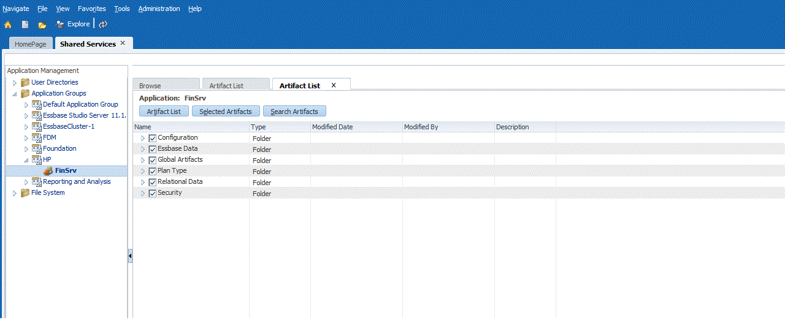The height and width of the screenshot is (331, 785).
Task: Open the Favorites menu
Action: point(92,9)
